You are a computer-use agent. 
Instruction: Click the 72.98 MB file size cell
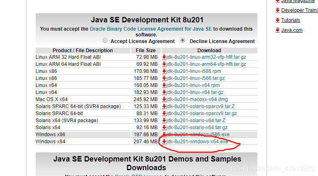coord(146,57)
